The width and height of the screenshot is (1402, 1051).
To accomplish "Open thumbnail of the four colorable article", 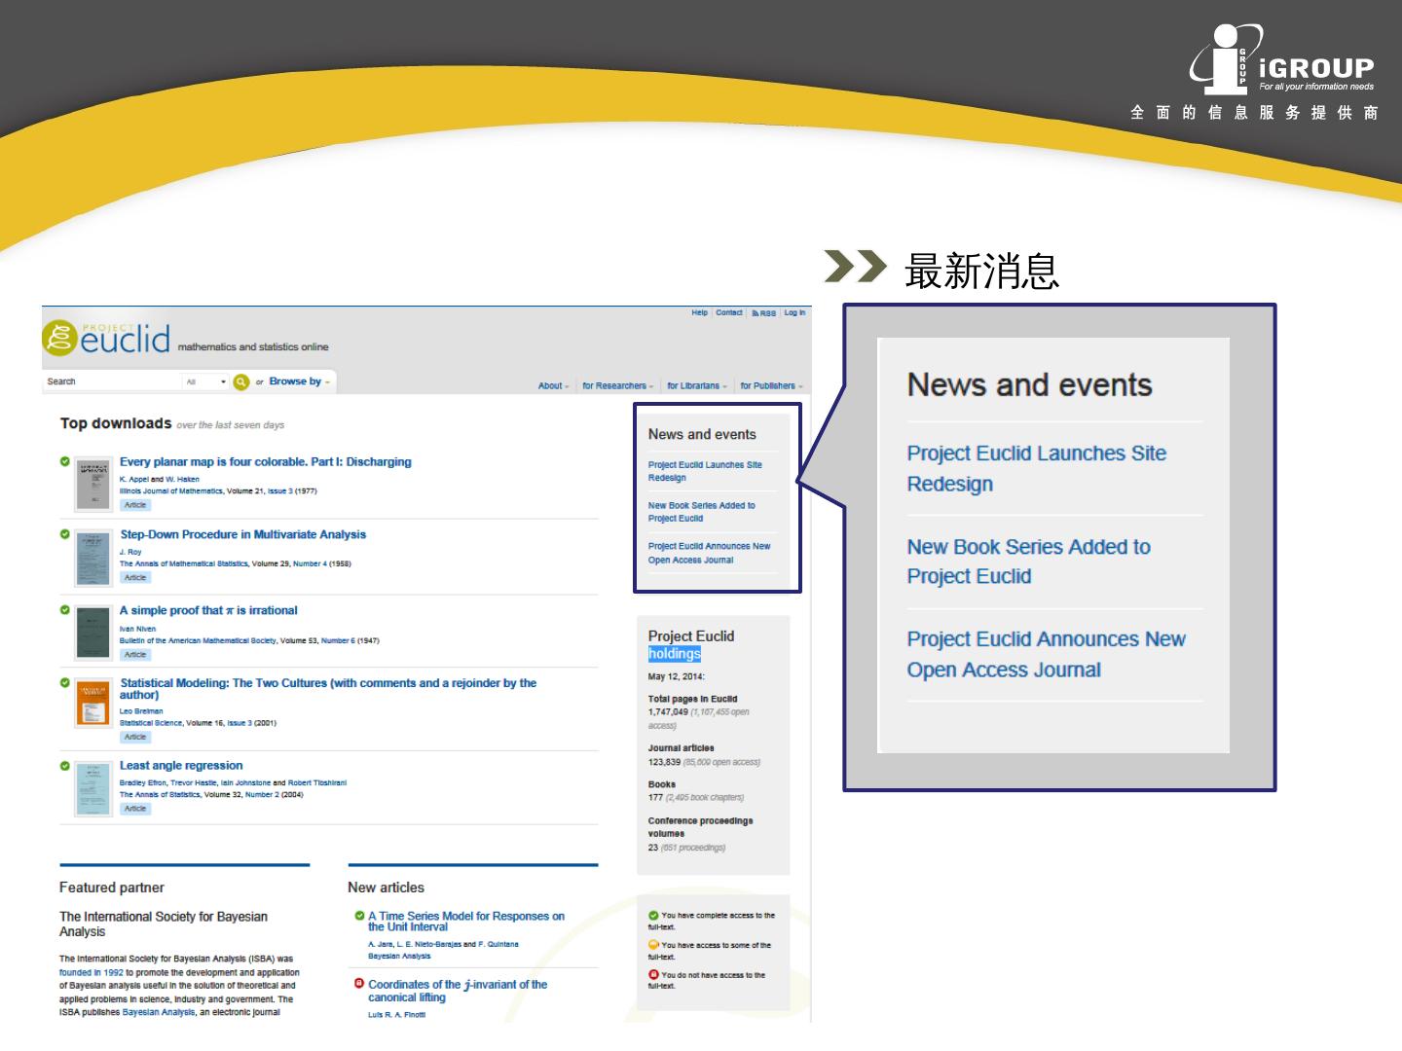I will point(94,484).
